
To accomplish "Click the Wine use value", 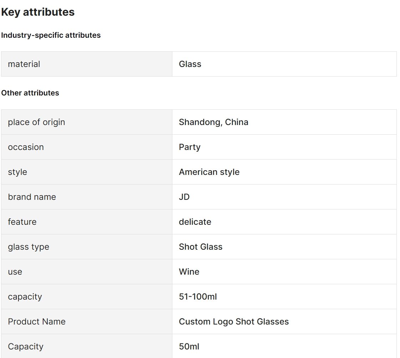I will (189, 272).
